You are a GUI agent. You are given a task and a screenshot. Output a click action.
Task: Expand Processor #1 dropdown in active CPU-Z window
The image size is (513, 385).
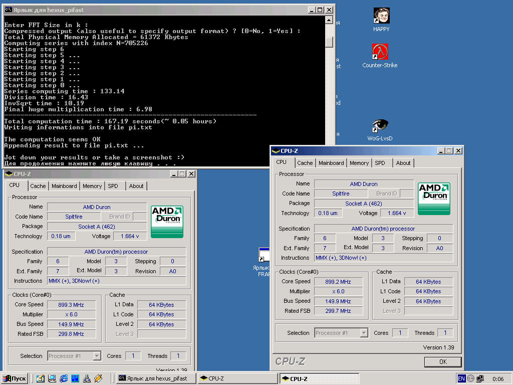pos(364,333)
